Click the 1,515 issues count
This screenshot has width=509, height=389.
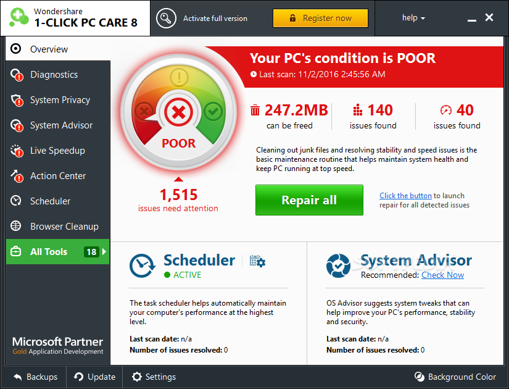178,194
